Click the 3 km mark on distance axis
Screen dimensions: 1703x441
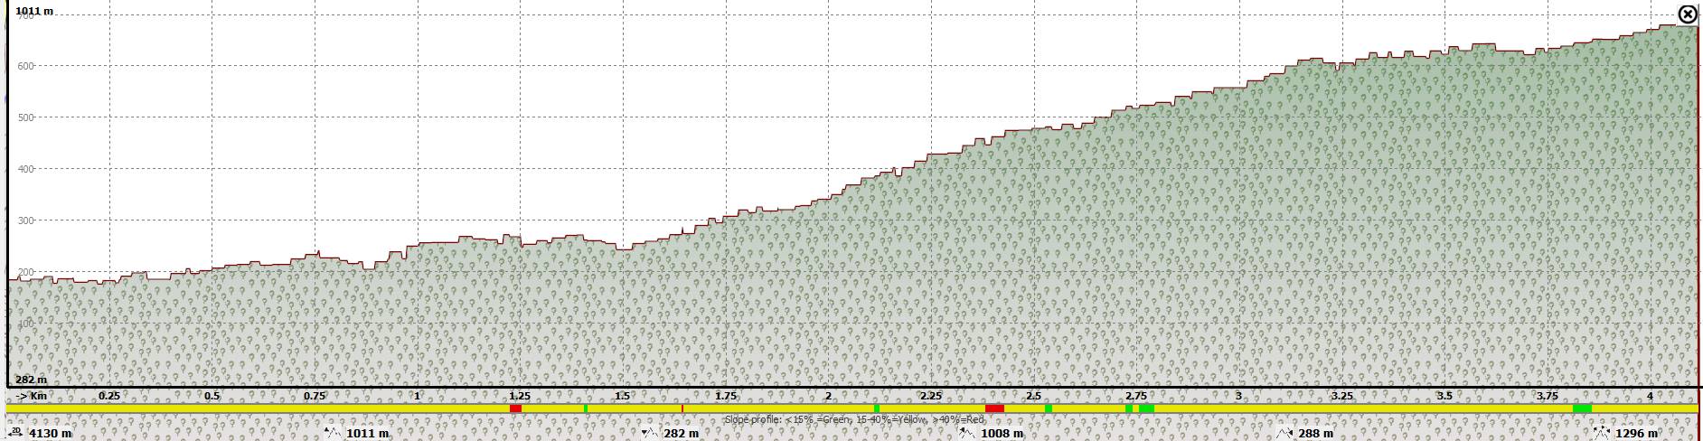[x=1238, y=396]
